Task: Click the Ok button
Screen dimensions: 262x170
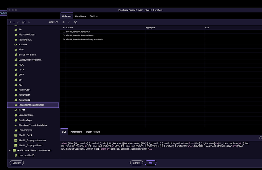Action: pos(150,163)
